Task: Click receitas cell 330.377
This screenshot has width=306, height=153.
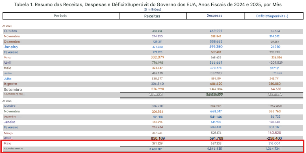Action: coord(157,79)
